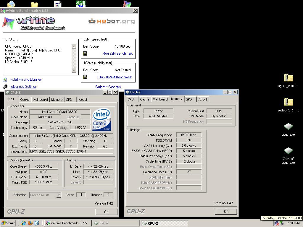Screen dimensions: 303x227
Task: Open About tab in left CPU-Z
Action: 83,100
